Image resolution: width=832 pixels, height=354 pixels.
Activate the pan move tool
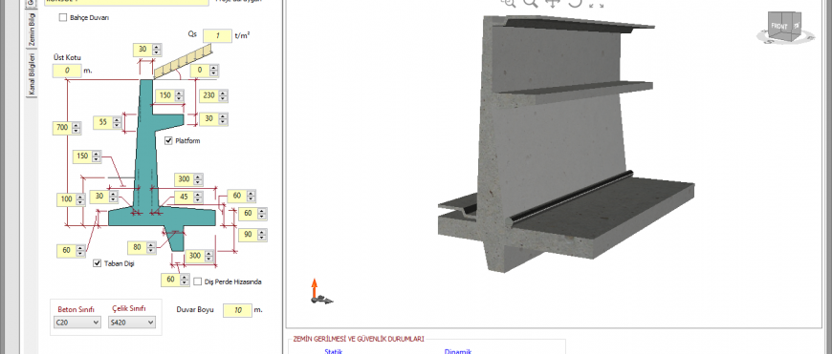coord(553,3)
